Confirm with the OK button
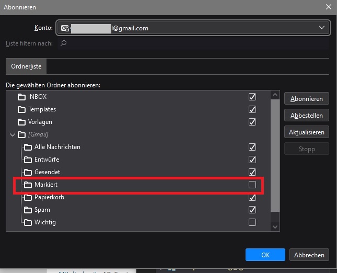The image size is (337, 273). point(265,255)
